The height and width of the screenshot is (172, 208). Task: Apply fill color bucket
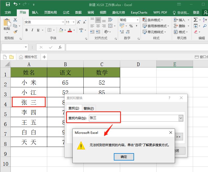(x=61, y=30)
